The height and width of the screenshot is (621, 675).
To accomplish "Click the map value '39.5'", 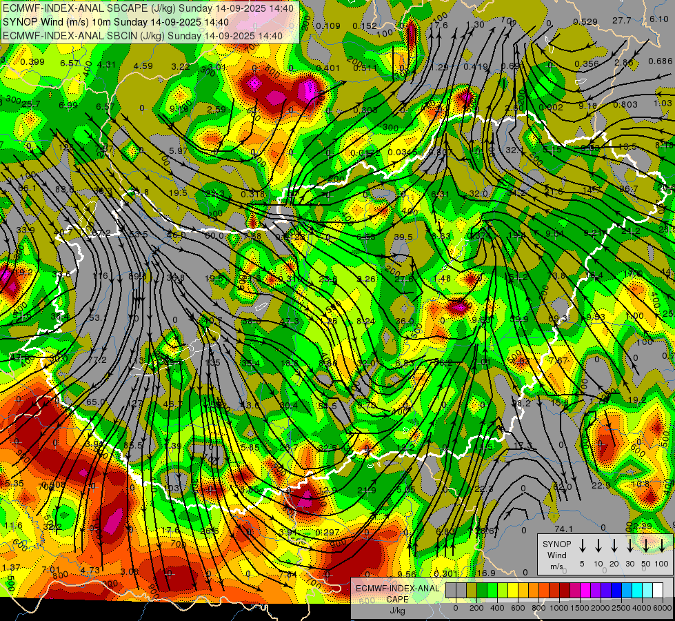I will (403, 237).
